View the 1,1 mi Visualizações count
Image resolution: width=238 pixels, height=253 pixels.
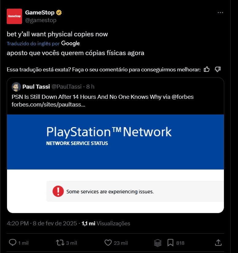click(106, 223)
